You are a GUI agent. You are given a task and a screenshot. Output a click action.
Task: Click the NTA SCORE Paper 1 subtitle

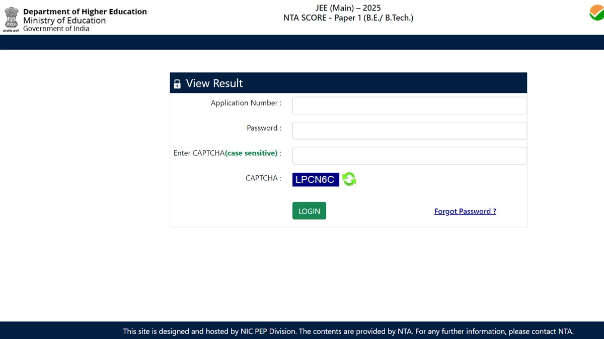tap(348, 18)
